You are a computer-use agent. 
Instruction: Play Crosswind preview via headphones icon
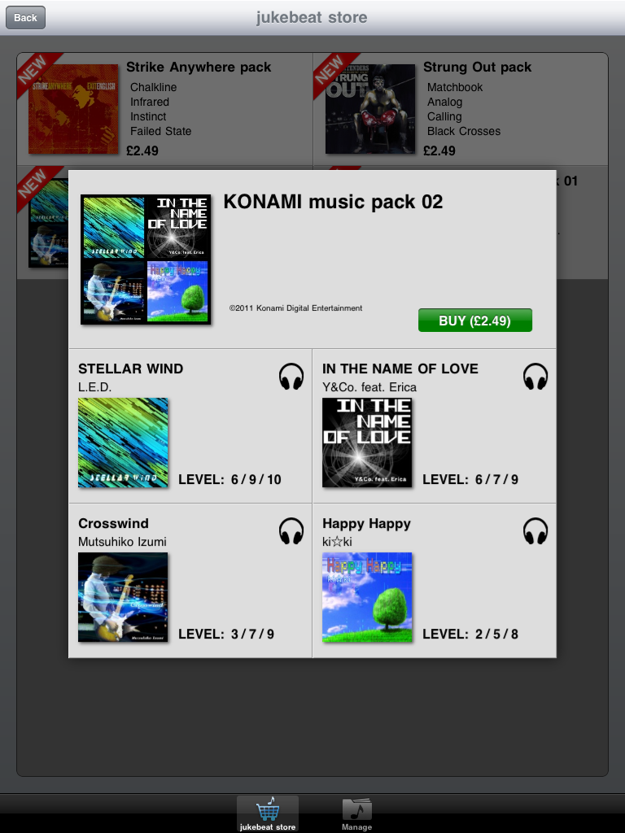(291, 530)
